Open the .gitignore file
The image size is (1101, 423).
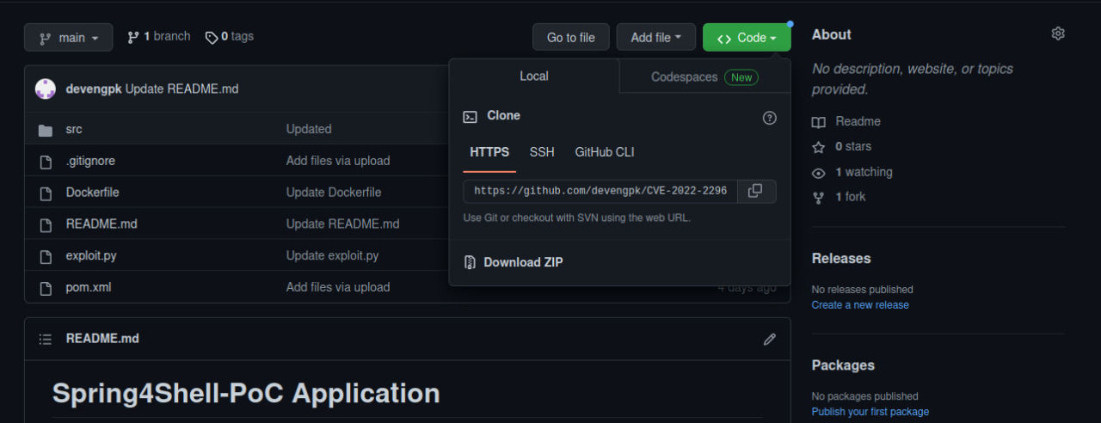click(x=90, y=161)
